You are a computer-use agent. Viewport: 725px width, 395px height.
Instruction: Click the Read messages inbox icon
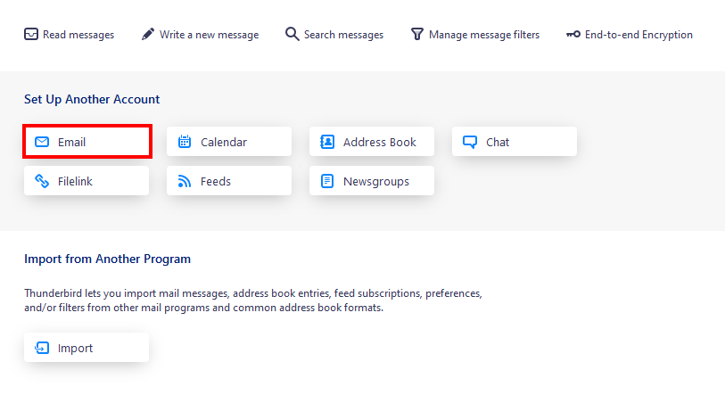31,34
